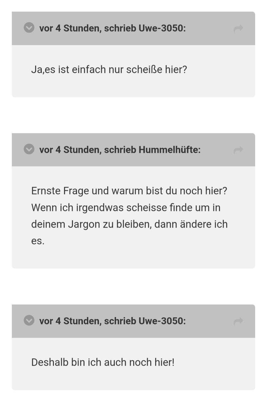Screen dimensions: 267x395
Task: Click the text "Ja,es ist einfach nur scheiße hier?"
Action: point(109,70)
